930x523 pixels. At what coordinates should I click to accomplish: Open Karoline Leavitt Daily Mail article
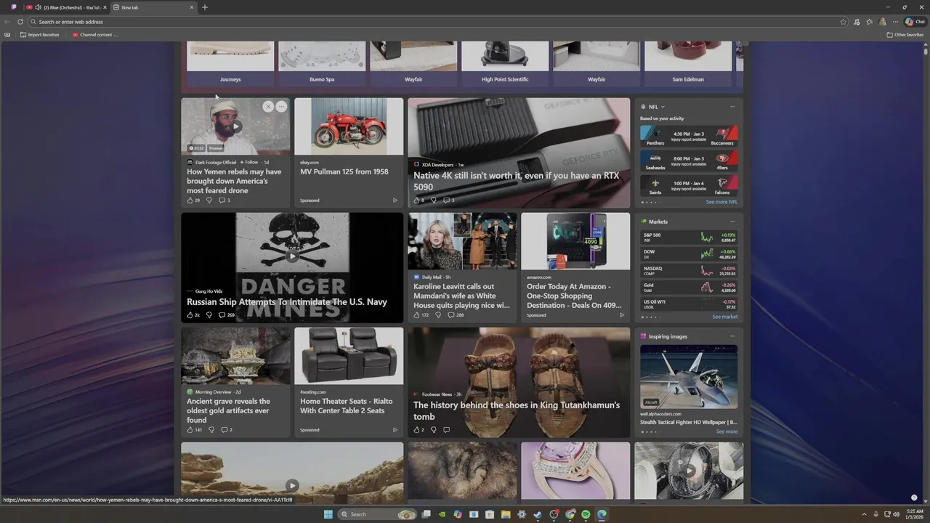tap(462, 296)
